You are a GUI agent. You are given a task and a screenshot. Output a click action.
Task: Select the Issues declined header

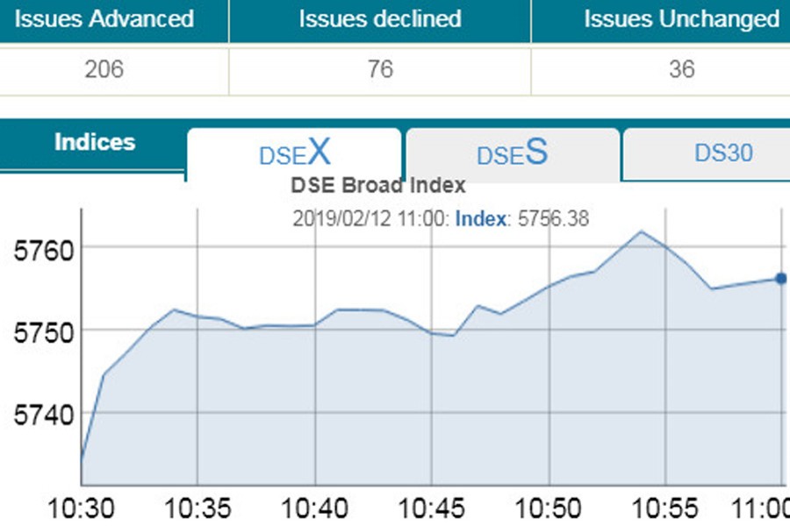tap(379, 18)
